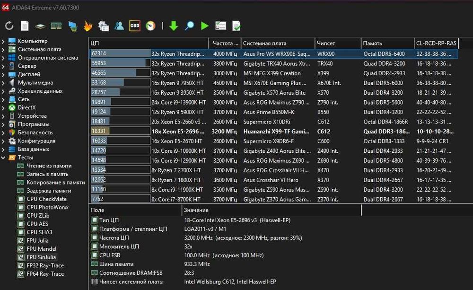Open FP64 Ray-Trace test

[45, 274]
